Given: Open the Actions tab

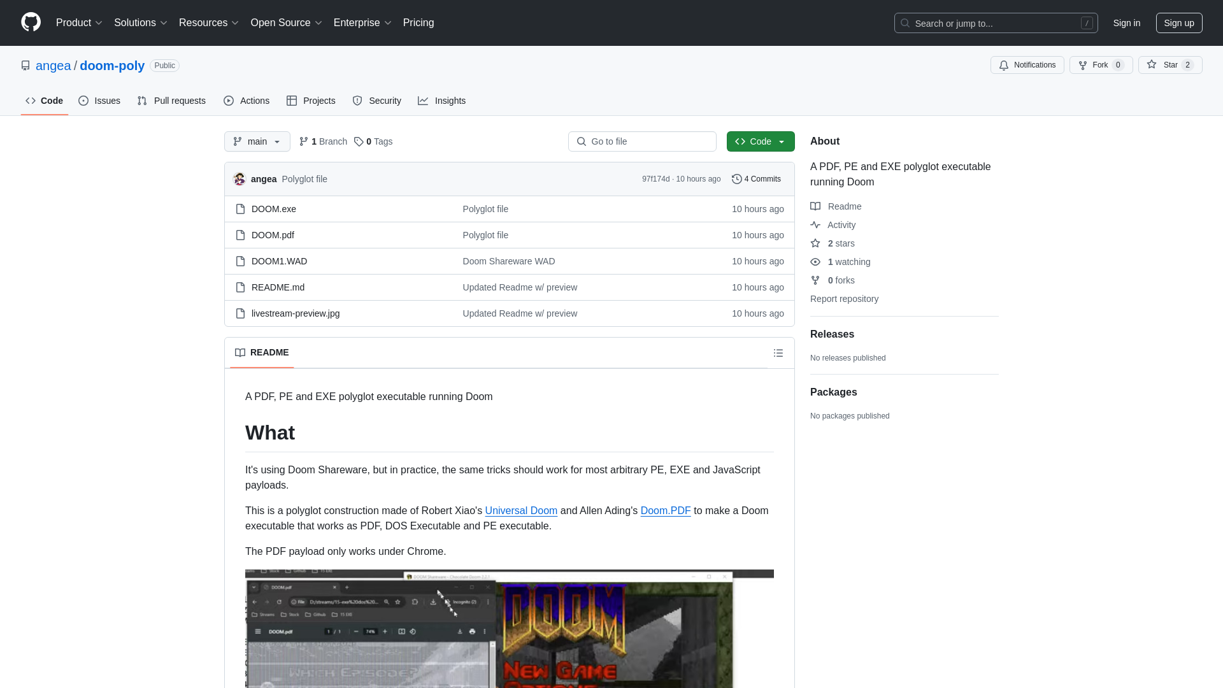Looking at the screenshot, I should (247, 101).
